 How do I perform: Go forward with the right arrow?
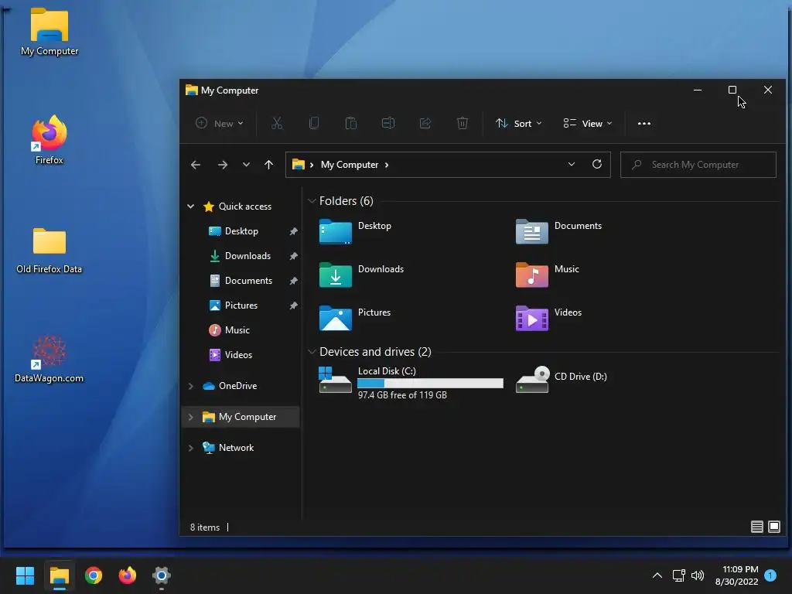tap(222, 165)
